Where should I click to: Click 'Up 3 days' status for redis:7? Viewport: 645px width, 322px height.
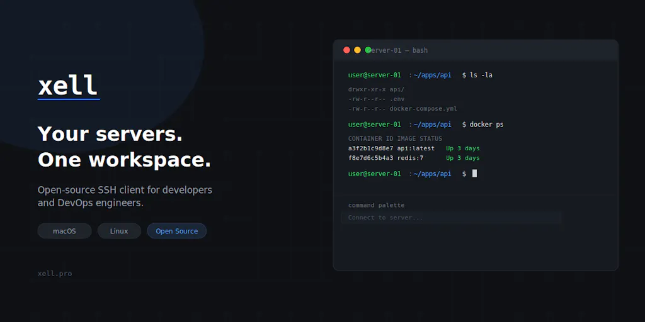[x=463, y=158]
